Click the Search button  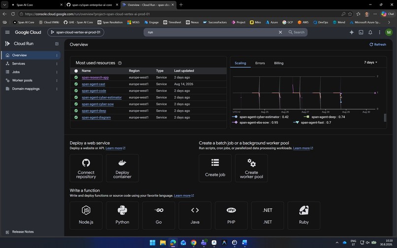click(297, 32)
